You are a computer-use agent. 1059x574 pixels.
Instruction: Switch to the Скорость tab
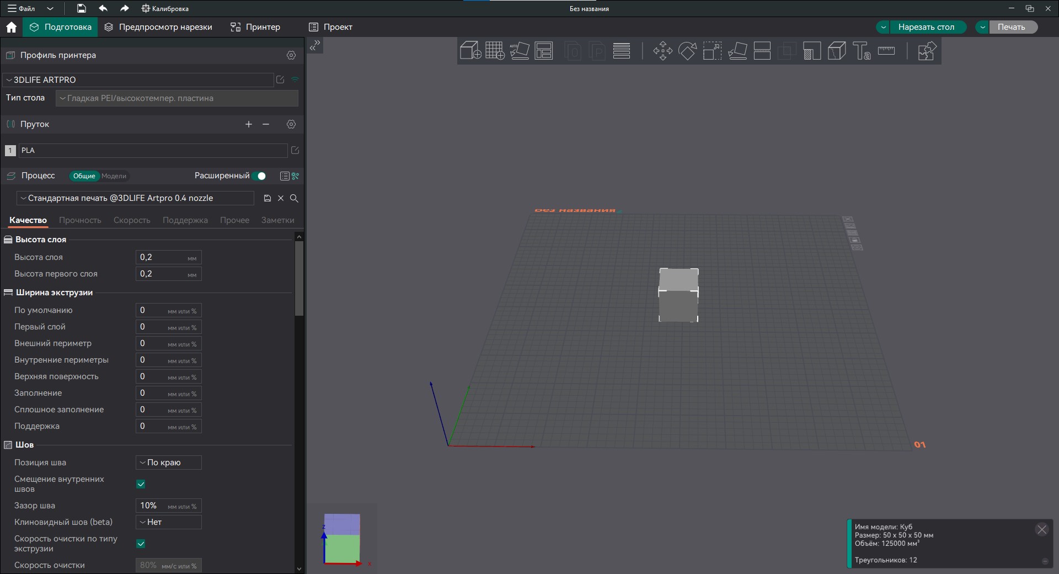point(132,220)
